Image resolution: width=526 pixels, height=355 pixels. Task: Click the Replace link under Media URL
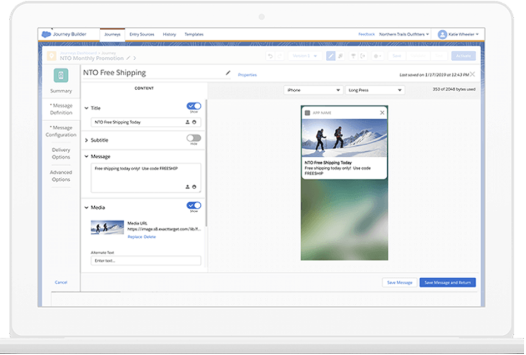pyautogui.click(x=135, y=237)
